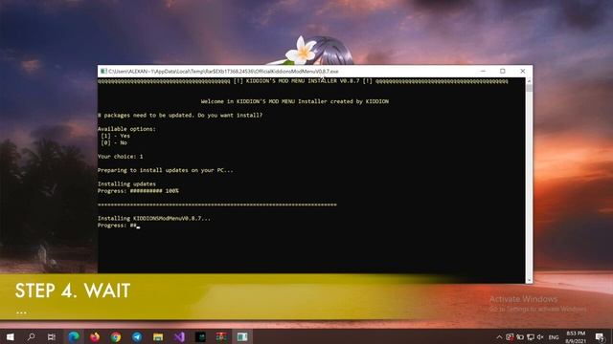
Task: Click the console vertical scrollbar thumb
Action: 529,88
